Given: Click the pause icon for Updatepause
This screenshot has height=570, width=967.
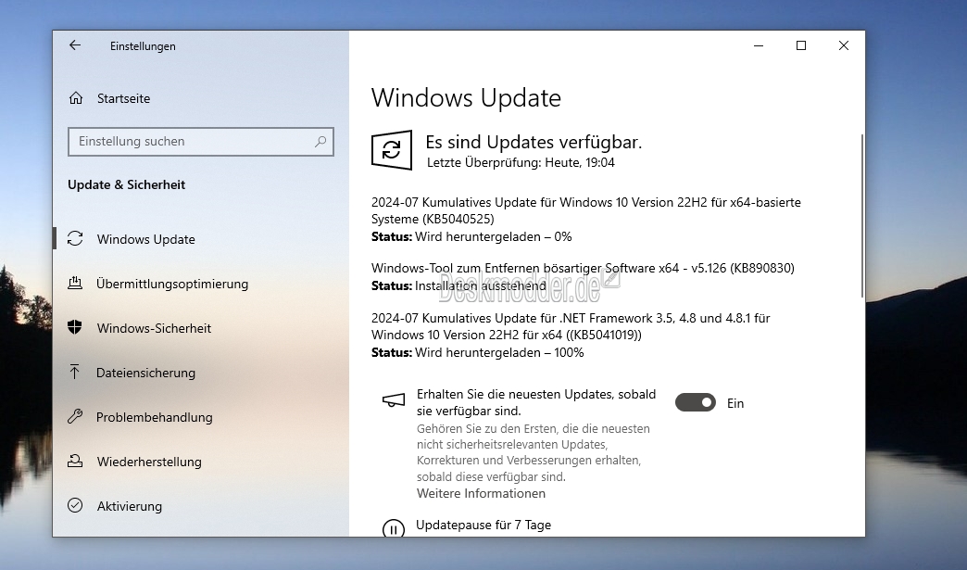Looking at the screenshot, I should [x=394, y=528].
